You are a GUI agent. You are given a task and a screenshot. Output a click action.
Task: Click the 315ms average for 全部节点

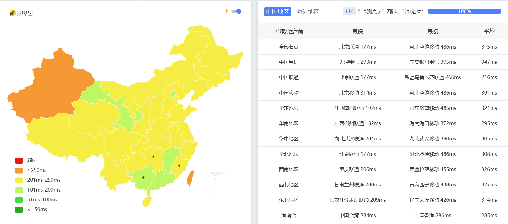coord(489,47)
